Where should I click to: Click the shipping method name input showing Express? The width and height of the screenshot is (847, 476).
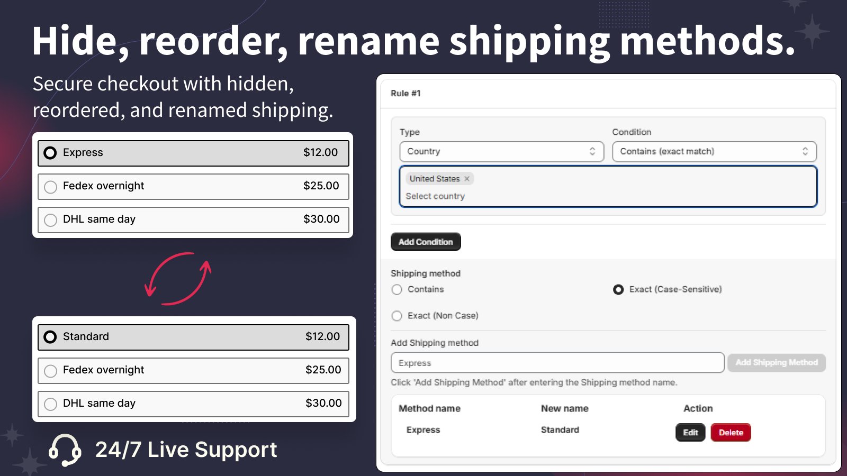tap(556, 363)
